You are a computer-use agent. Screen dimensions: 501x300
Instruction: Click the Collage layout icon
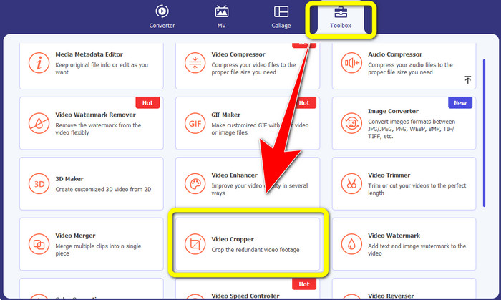click(x=281, y=12)
